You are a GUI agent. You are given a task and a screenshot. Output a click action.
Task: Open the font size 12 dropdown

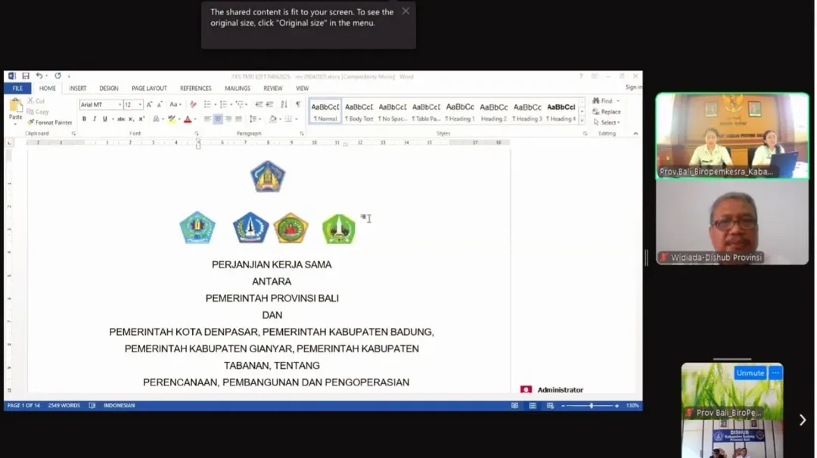pos(140,104)
